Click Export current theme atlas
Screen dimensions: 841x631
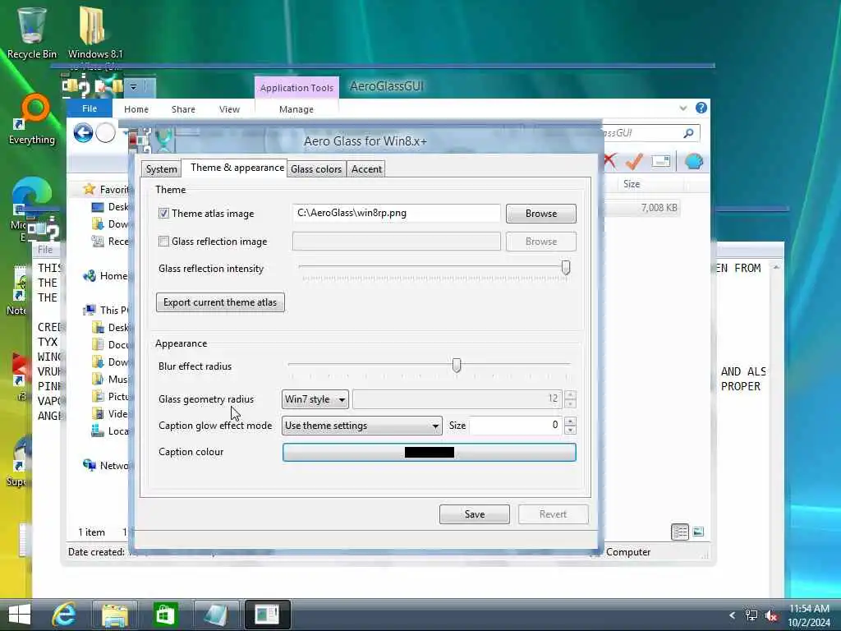tap(220, 302)
